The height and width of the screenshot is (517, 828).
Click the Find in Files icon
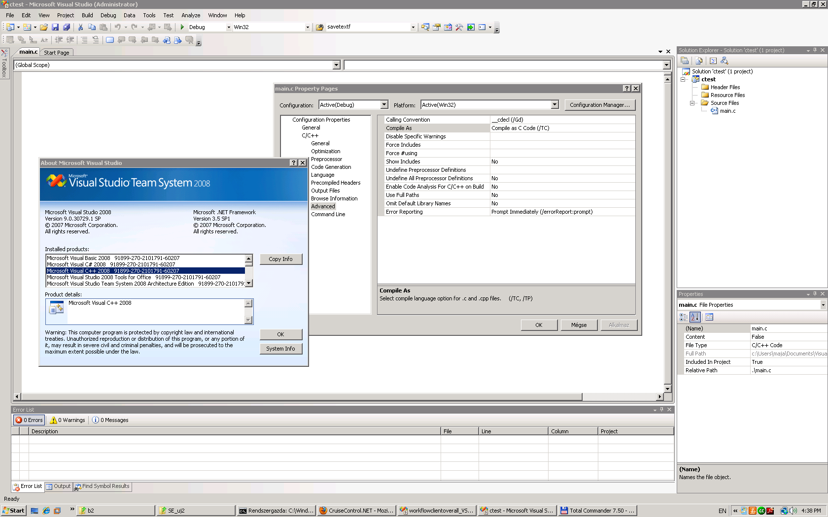tap(319, 27)
